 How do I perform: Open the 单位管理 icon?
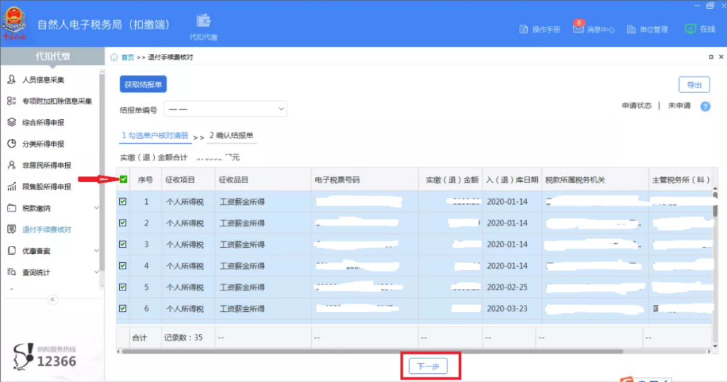click(x=631, y=29)
